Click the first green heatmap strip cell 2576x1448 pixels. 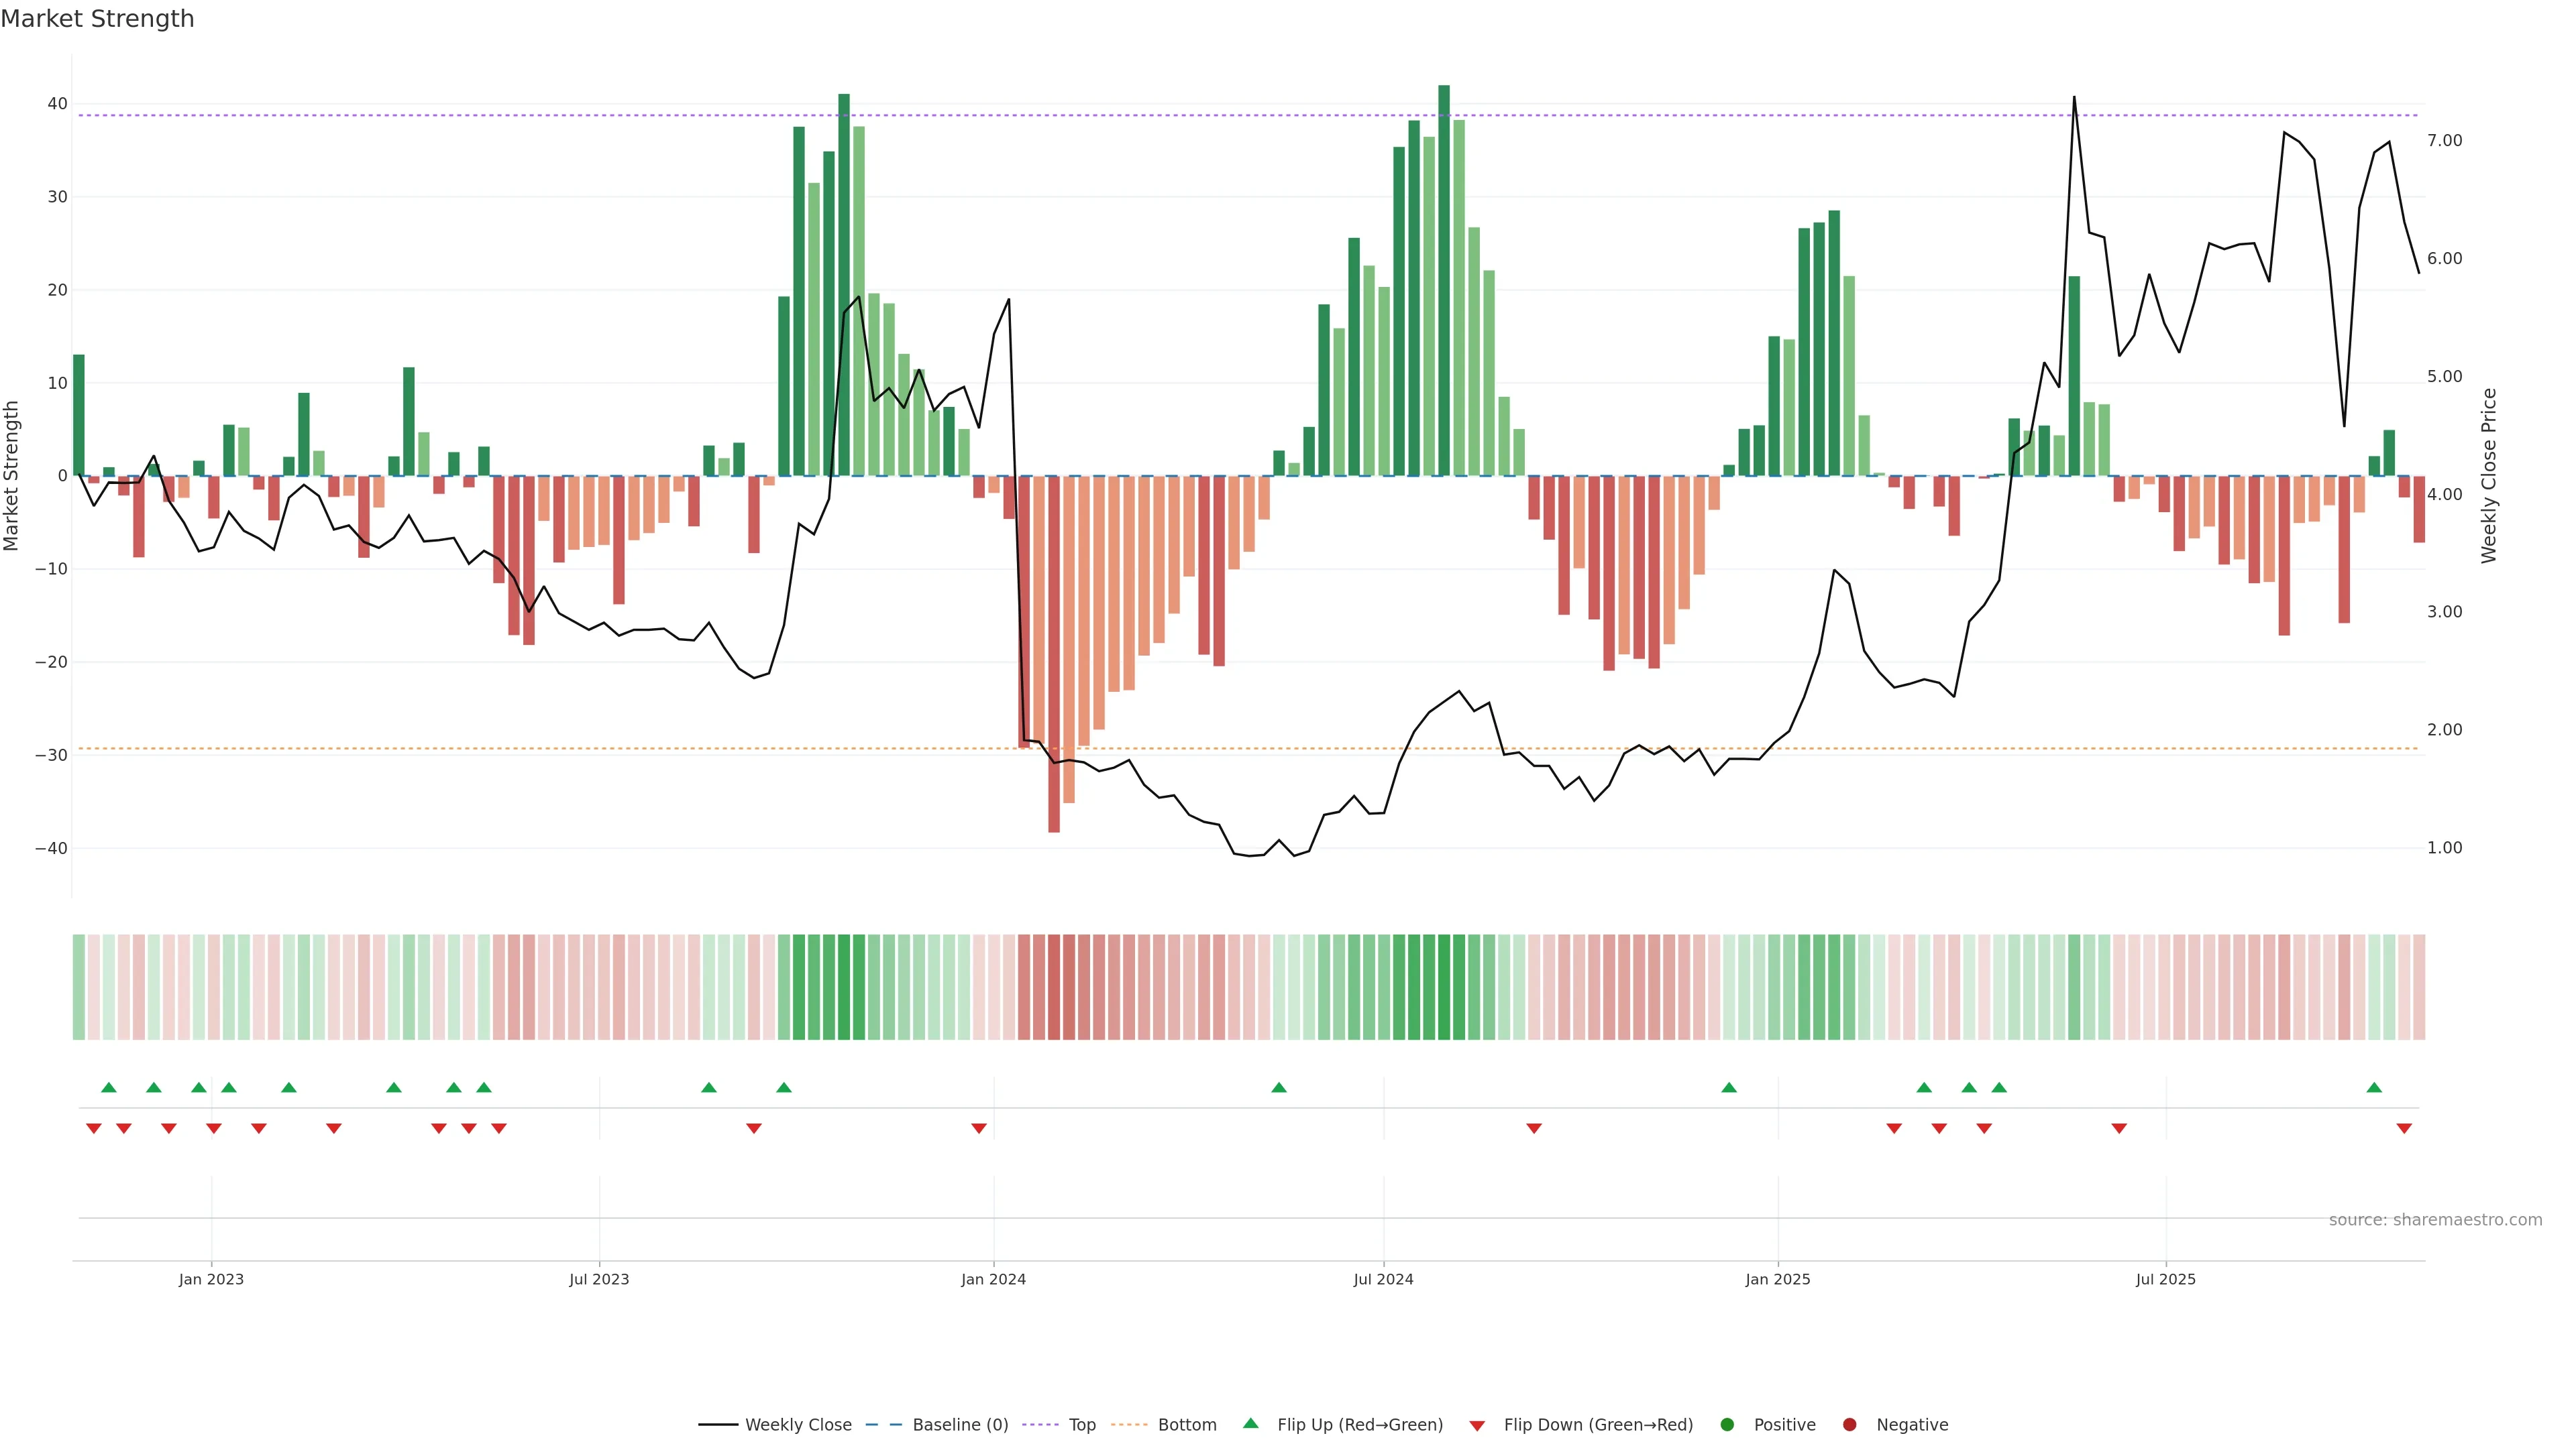coord(78,987)
